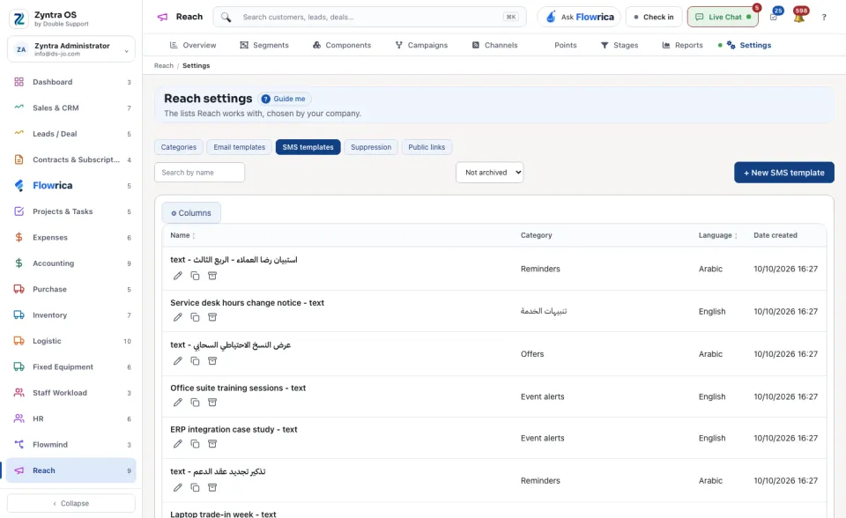Go to the Overview tab
Image resolution: width=846 pixels, height=518 pixels.
tap(193, 45)
